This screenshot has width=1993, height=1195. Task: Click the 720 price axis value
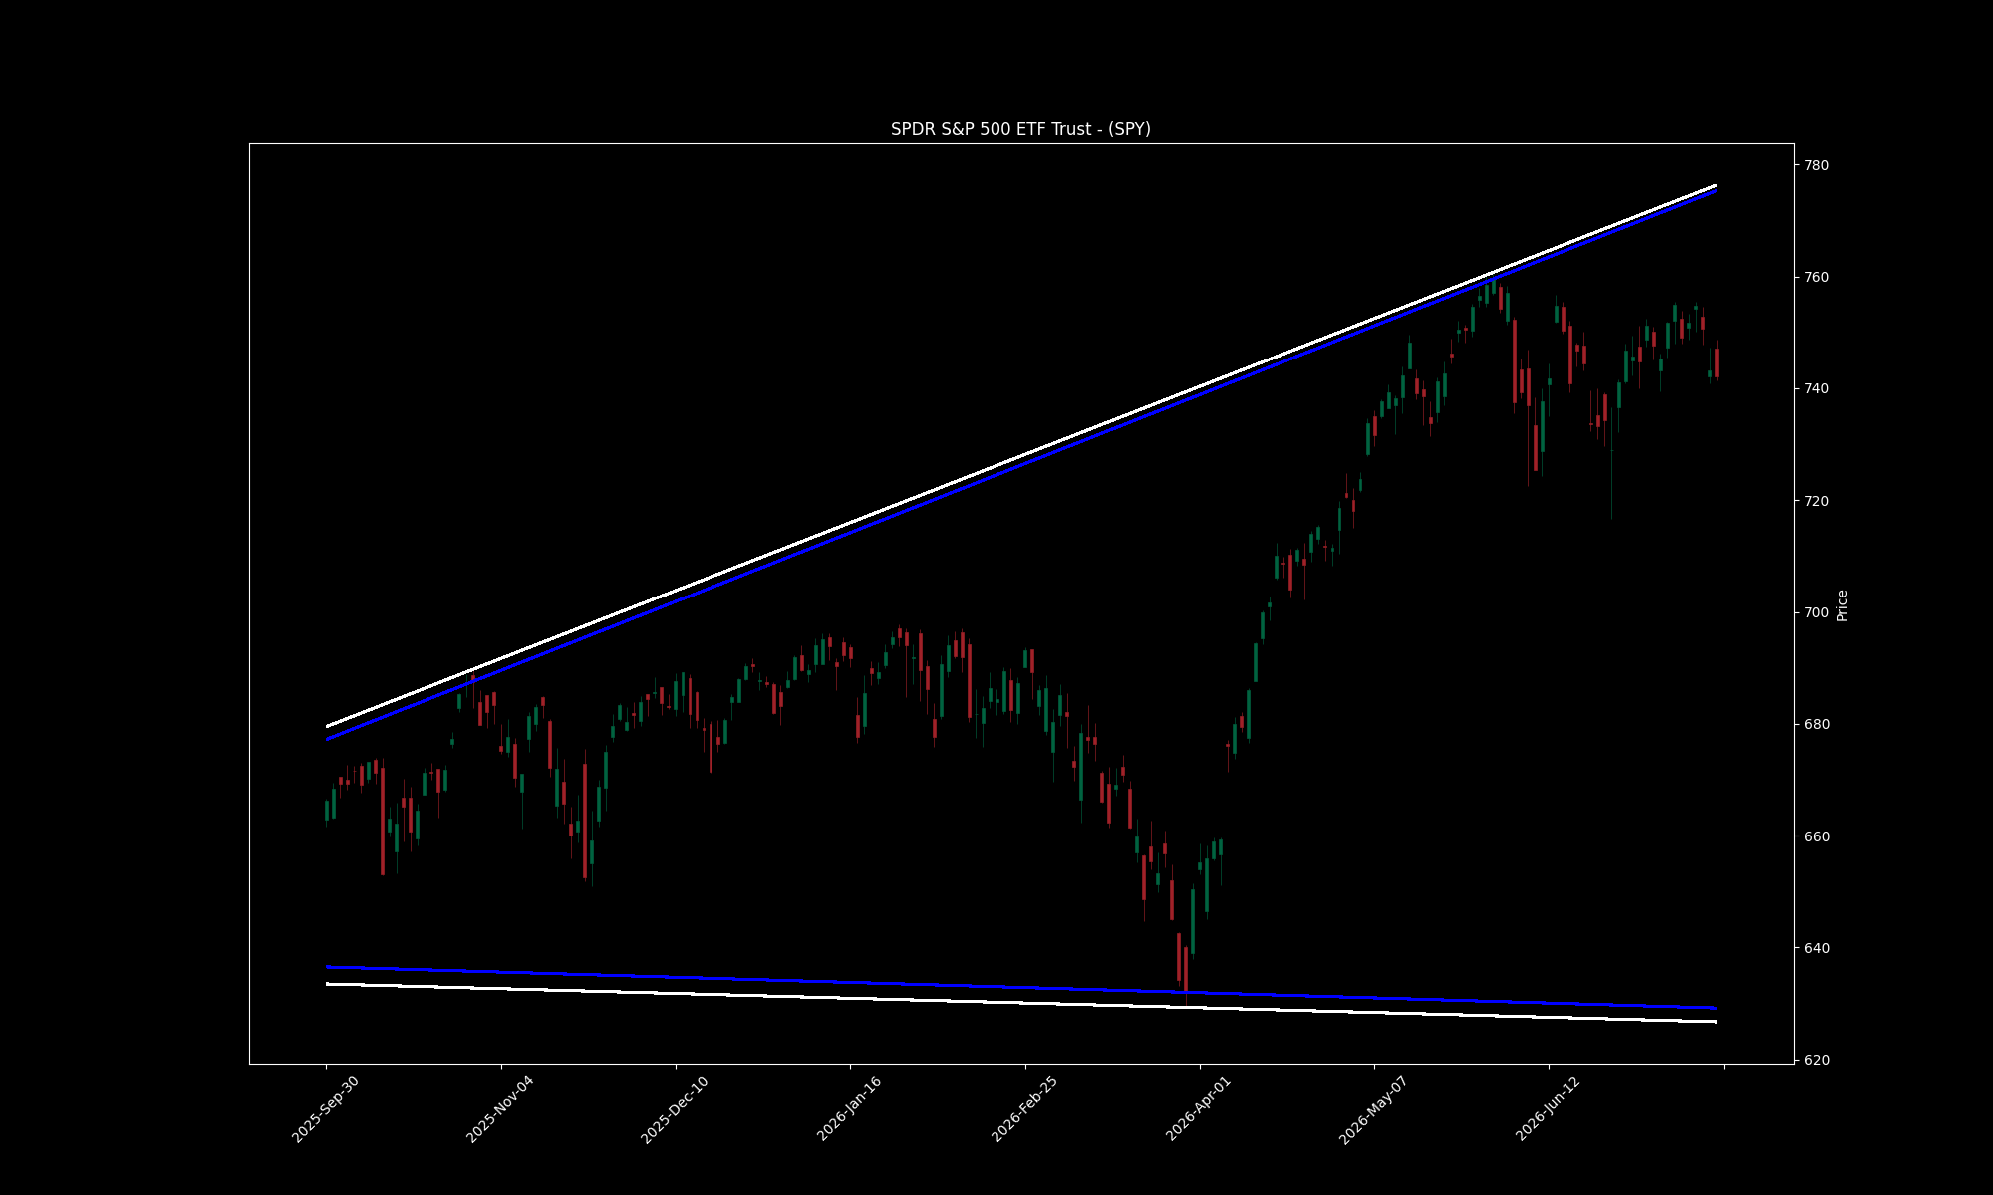[1817, 501]
